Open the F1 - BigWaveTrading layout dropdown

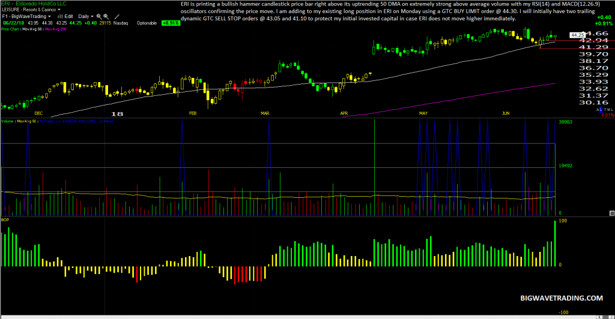tap(26, 16)
